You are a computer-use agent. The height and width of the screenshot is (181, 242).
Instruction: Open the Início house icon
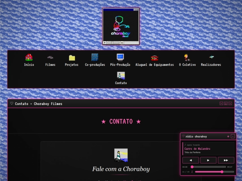coord(29,57)
